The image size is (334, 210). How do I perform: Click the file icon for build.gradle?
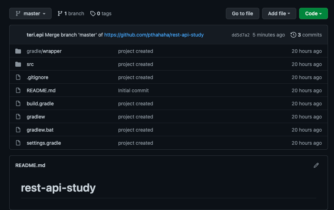click(x=18, y=104)
